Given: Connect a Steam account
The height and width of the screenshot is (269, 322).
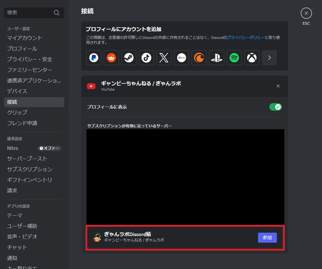Looking at the screenshot, I should pyautogui.click(x=129, y=58).
